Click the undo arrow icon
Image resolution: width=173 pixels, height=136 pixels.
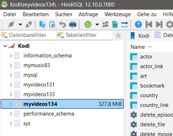62,24
